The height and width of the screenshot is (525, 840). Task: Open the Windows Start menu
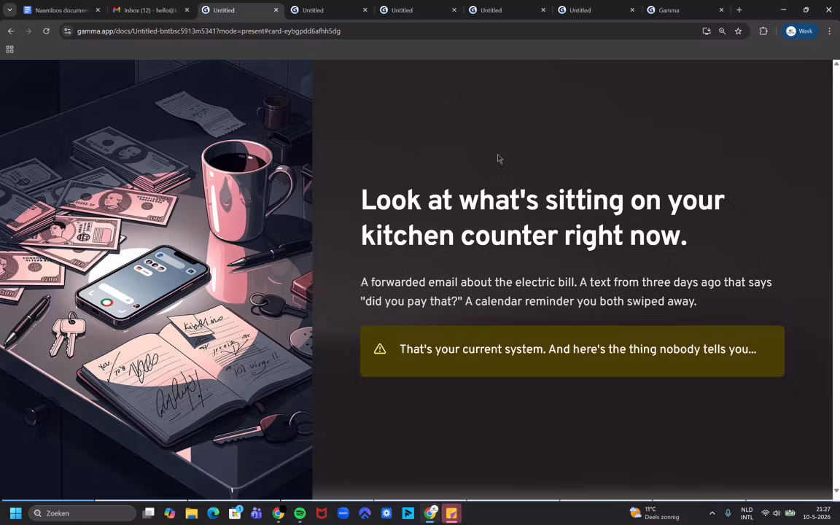pyautogui.click(x=15, y=513)
